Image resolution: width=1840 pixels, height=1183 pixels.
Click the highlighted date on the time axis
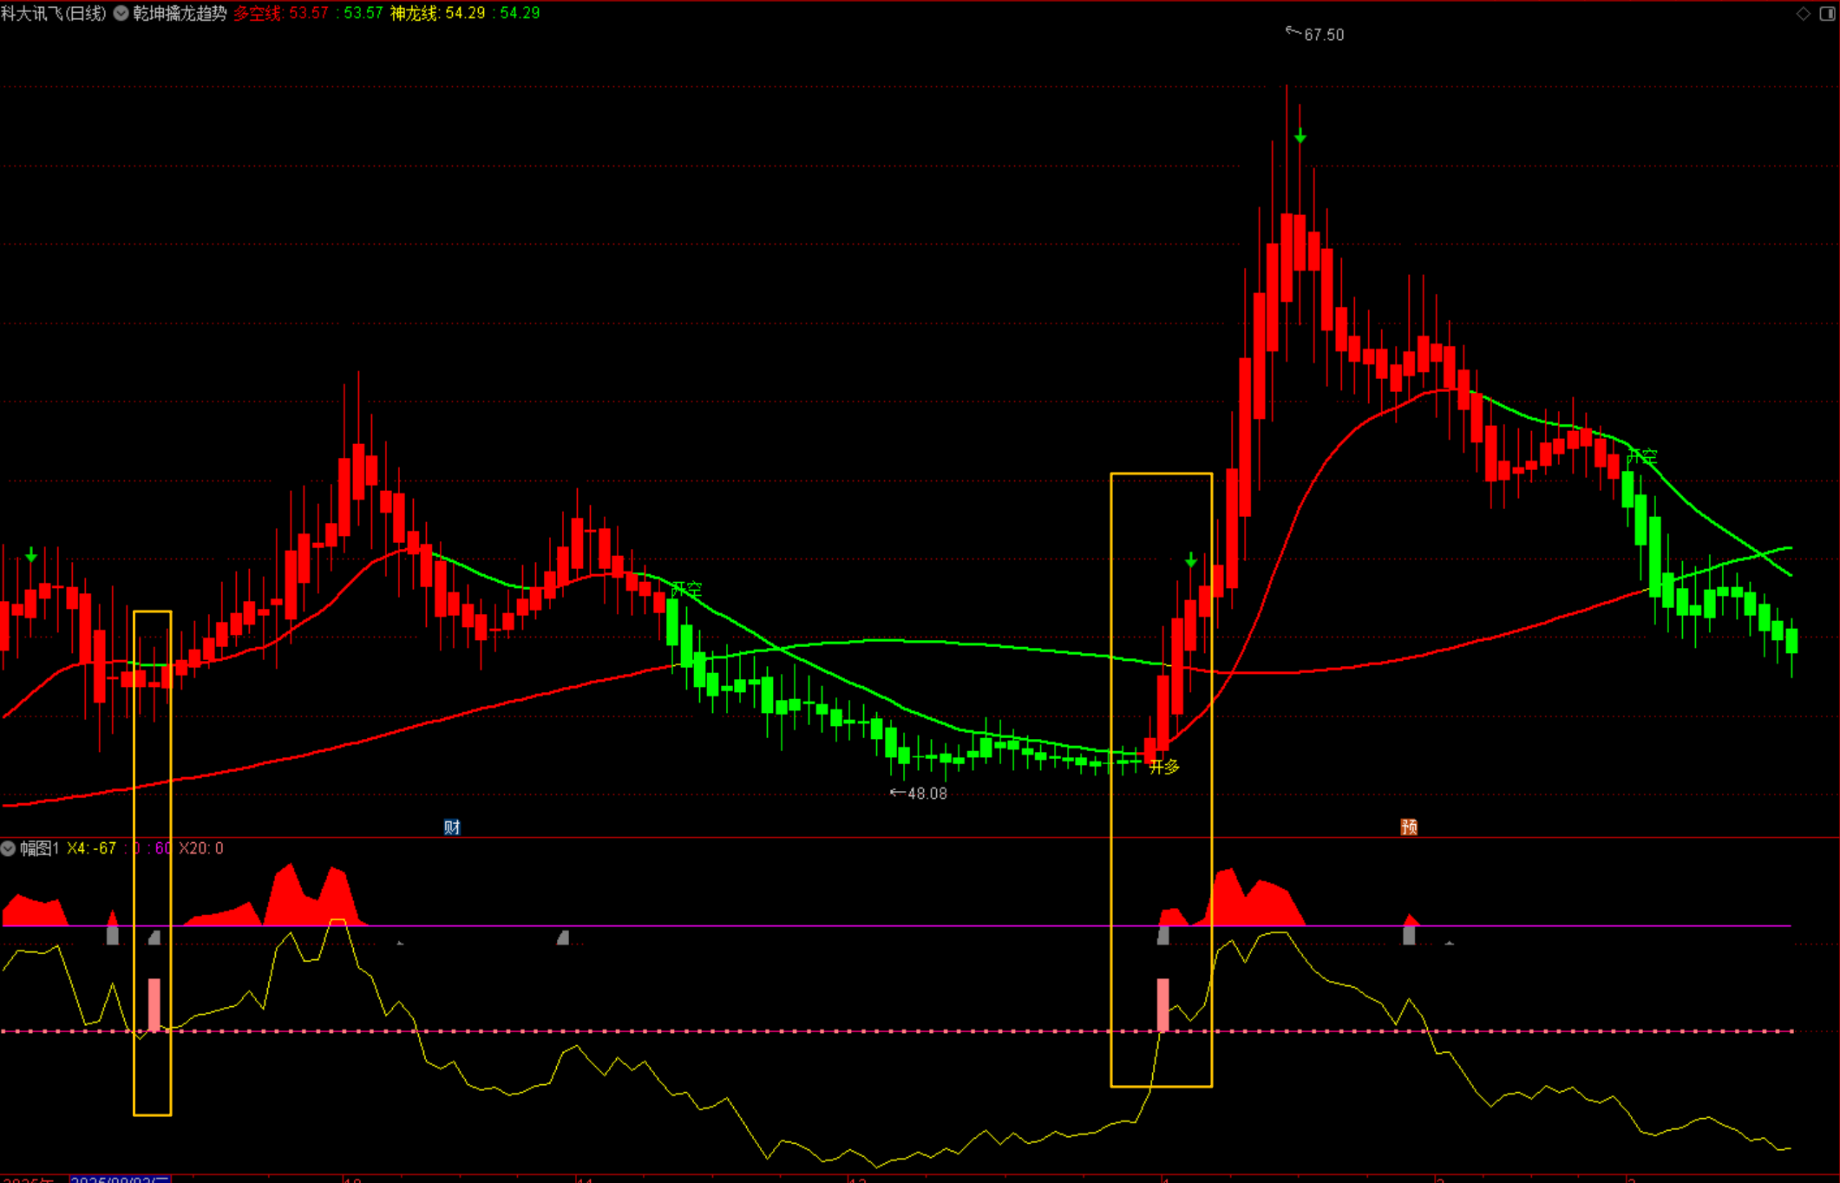pos(120,1180)
